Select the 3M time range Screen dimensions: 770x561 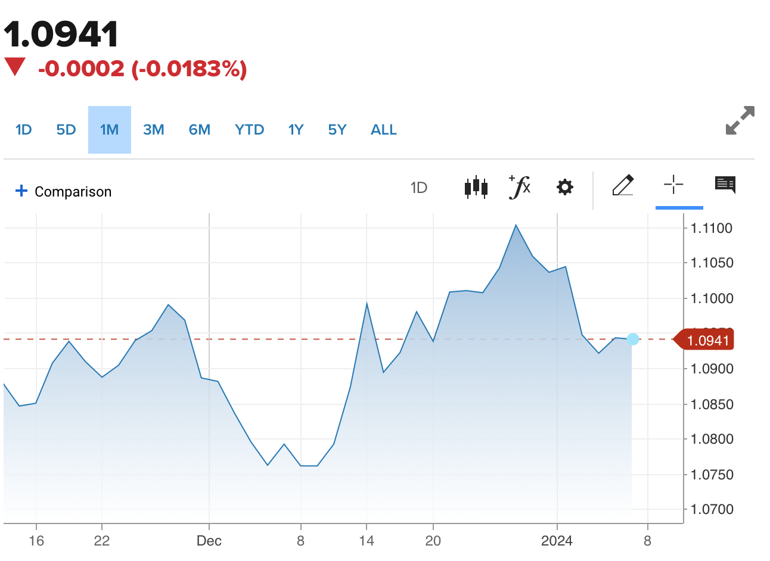[154, 130]
